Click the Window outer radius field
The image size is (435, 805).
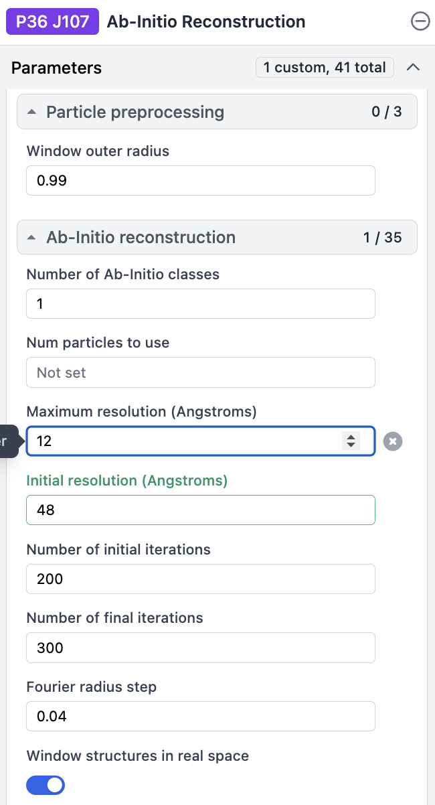(201, 181)
